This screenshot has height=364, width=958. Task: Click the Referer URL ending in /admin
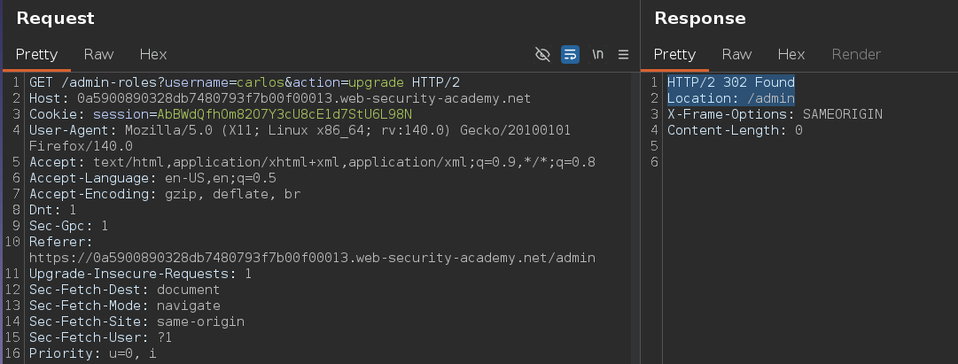[312, 258]
